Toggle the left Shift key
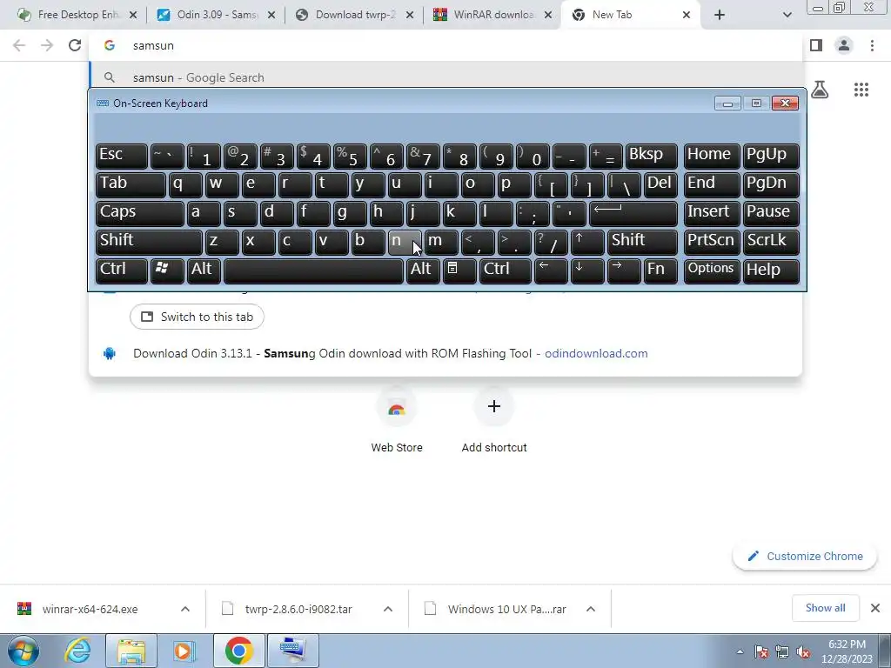891x668 pixels. click(149, 242)
